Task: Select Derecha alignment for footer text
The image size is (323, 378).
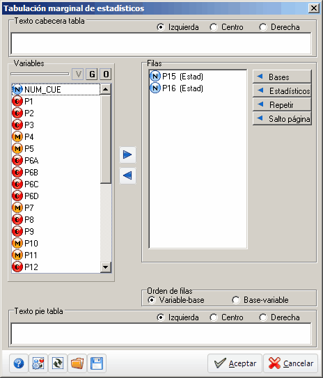Action: (279, 317)
